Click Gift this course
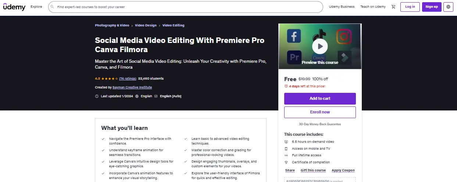The width and height of the screenshot is (457, 182). click(313, 170)
